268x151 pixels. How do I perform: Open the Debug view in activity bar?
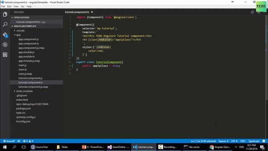click(5, 44)
